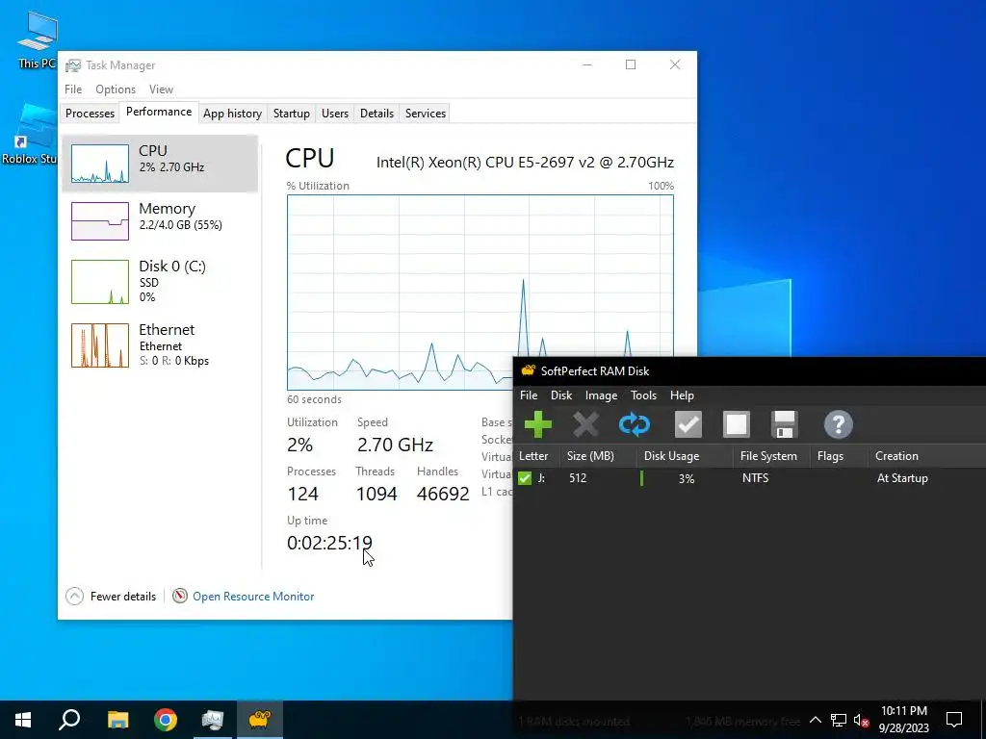Select the Disk 0 (C:) performance item
The width and height of the screenshot is (986, 739).
click(x=160, y=282)
